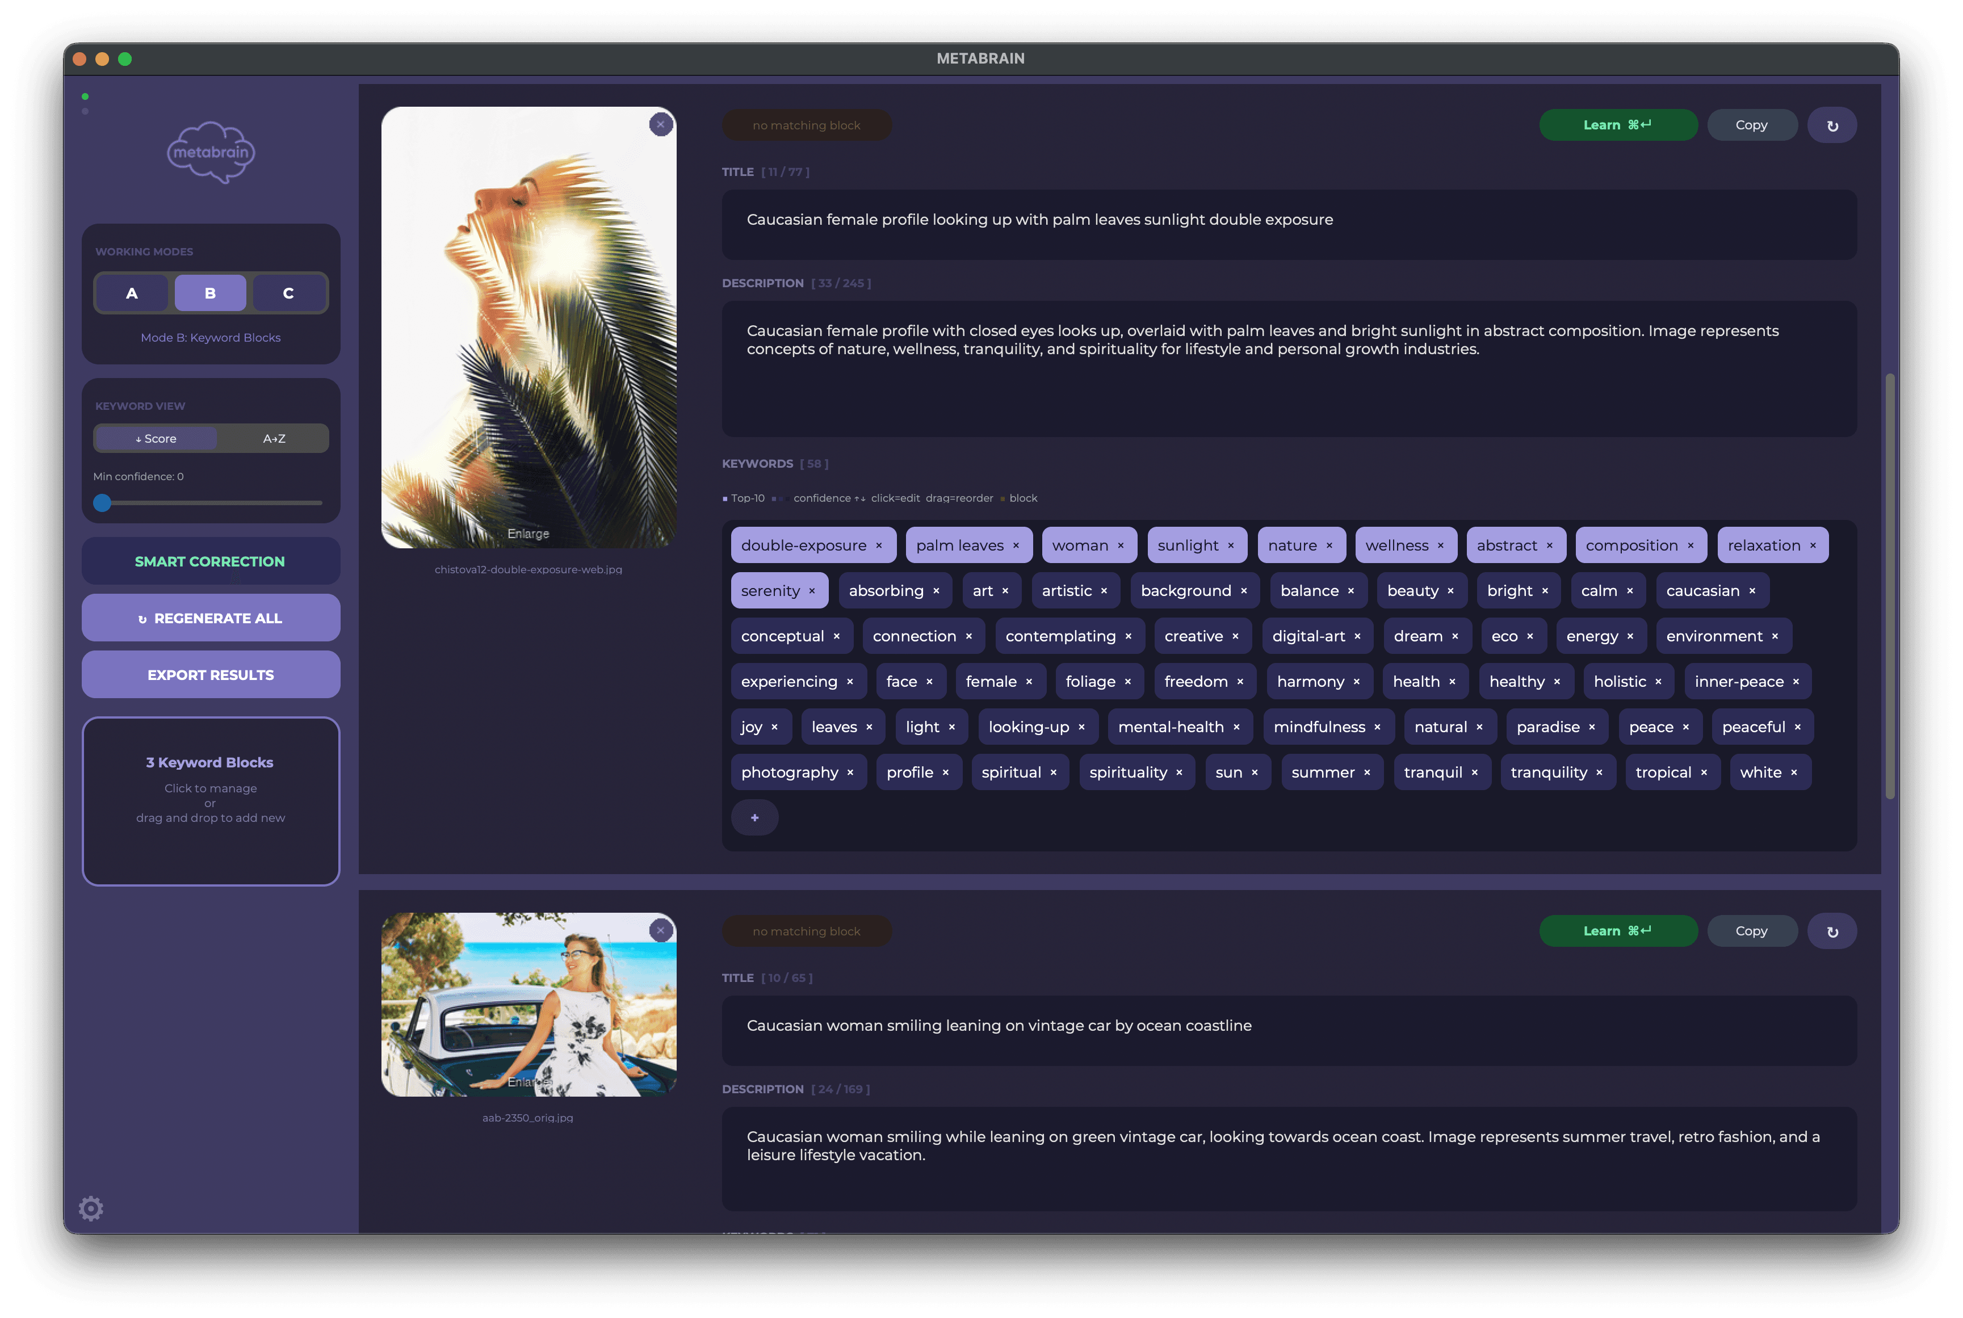Image resolution: width=1963 pixels, height=1318 pixels.
Task: Click the metabrain logo
Action: coord(210,153)
